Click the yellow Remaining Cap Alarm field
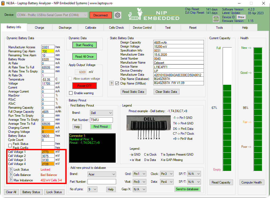Viewport: 270px width, 198px height. pos(48,51)
